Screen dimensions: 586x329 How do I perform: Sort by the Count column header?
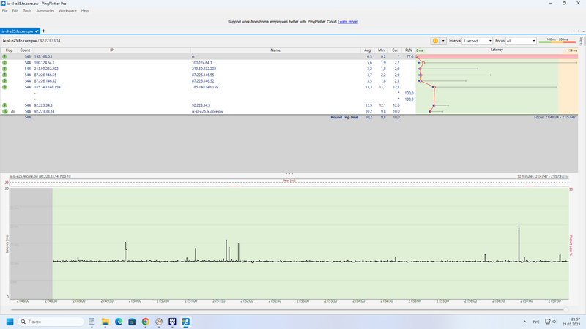click(x=25, y=50)
